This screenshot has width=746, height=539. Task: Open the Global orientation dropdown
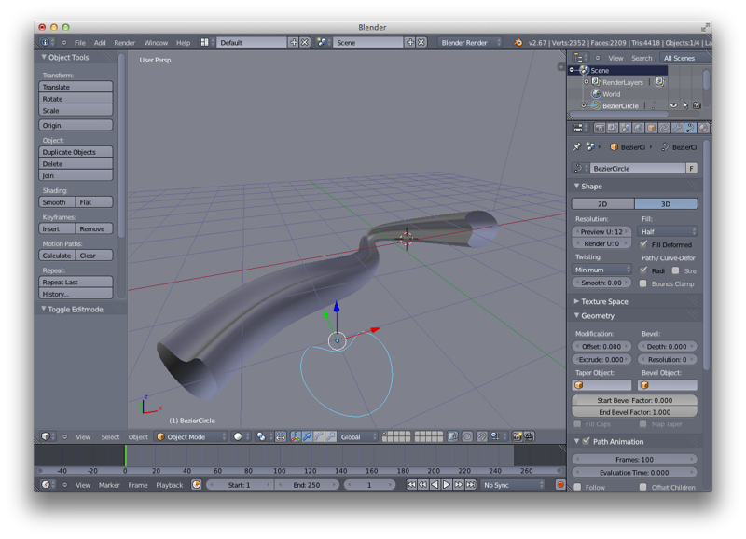click(358, 436)
